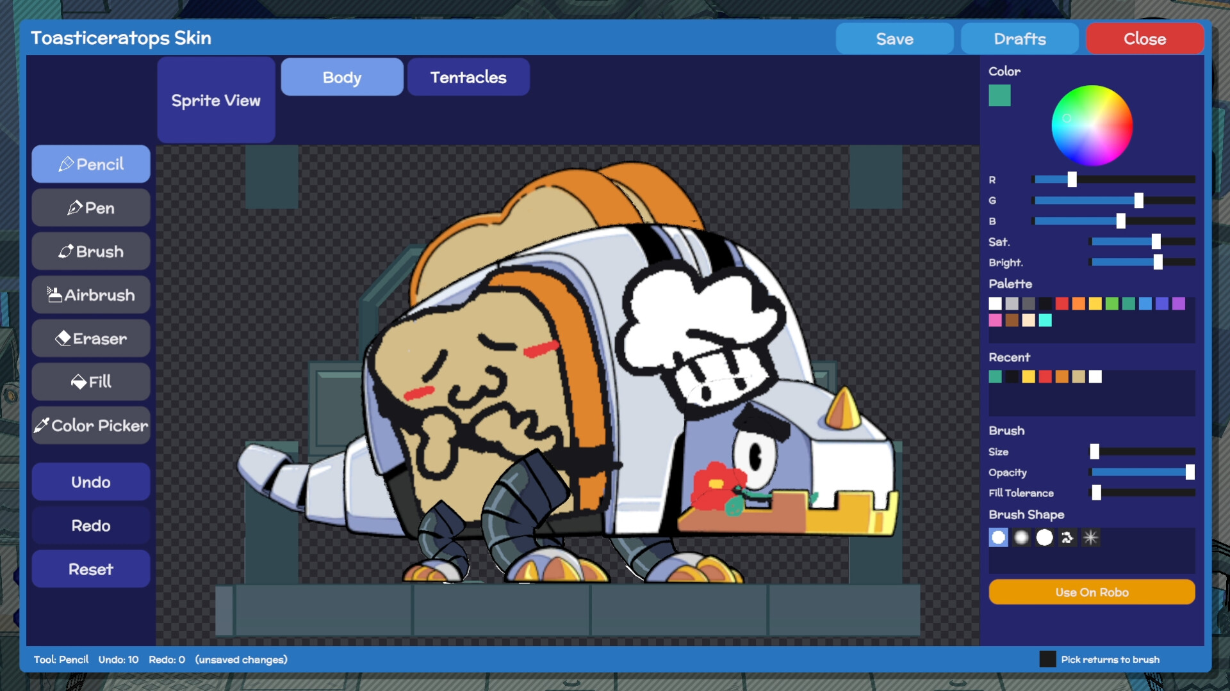Click the current teal color swatch
The width and height of the screenshot is (1230, 691).
(999, 95)
